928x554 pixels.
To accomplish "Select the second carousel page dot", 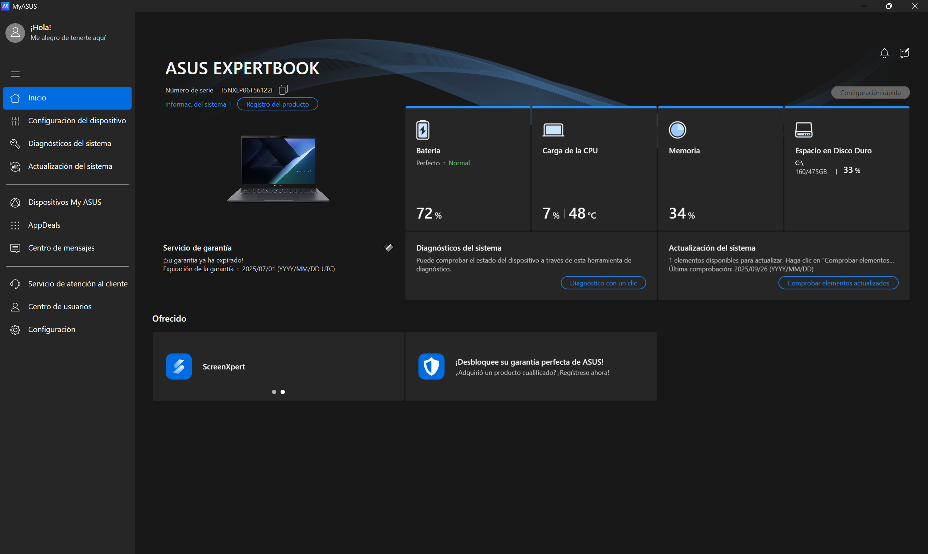I will click(283, 392).
